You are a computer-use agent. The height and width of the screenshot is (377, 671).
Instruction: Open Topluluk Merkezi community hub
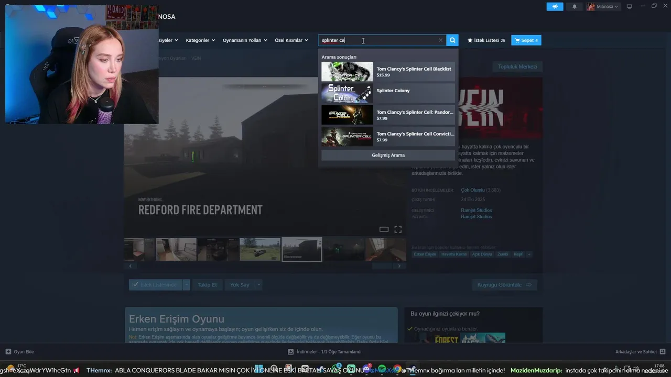[517, 66]
